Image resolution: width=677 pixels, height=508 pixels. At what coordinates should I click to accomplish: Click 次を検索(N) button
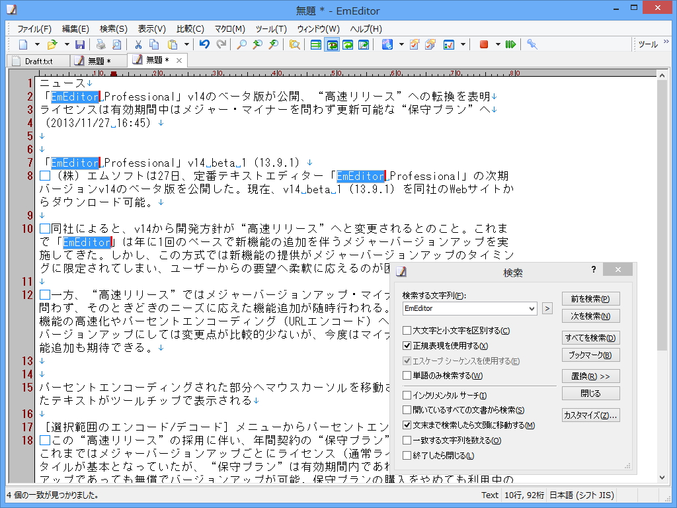coord(590,316)
